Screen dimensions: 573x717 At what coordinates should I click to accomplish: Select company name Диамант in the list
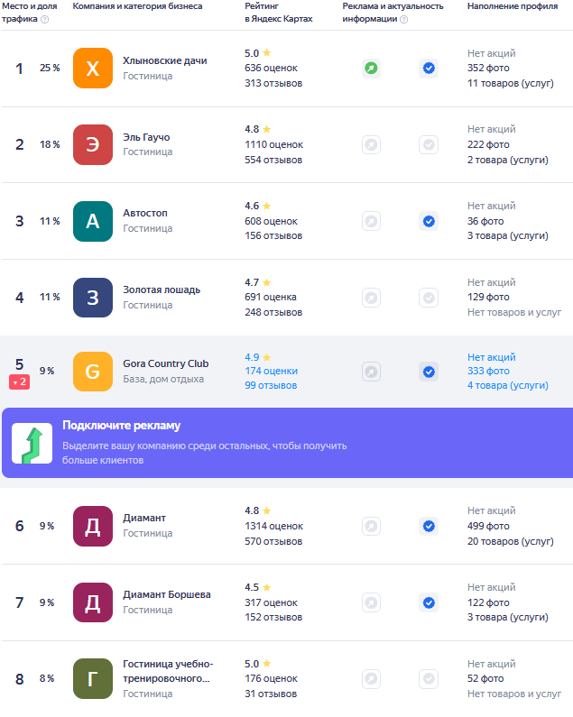144,518
